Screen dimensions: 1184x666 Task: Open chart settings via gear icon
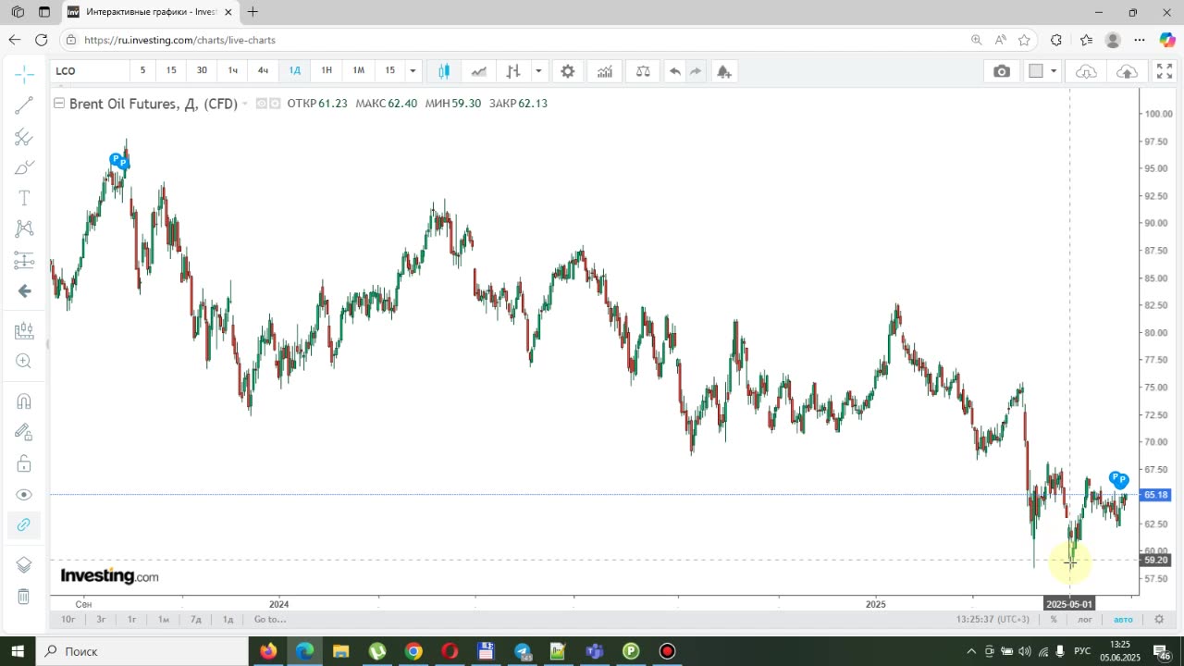point(568,71)
